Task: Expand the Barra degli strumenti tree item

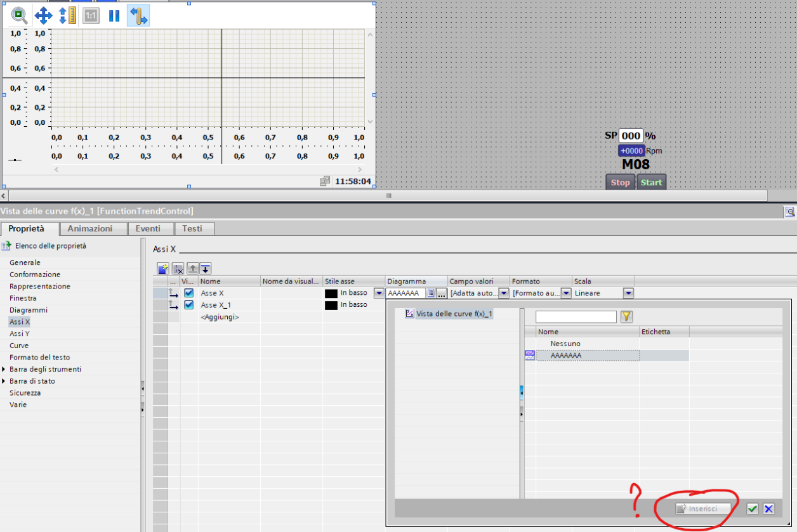Action: pos(4,369)
